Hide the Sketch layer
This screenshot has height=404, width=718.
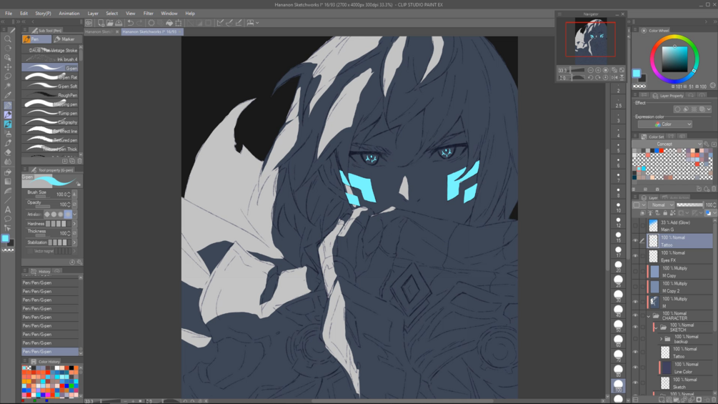[635, 383]
